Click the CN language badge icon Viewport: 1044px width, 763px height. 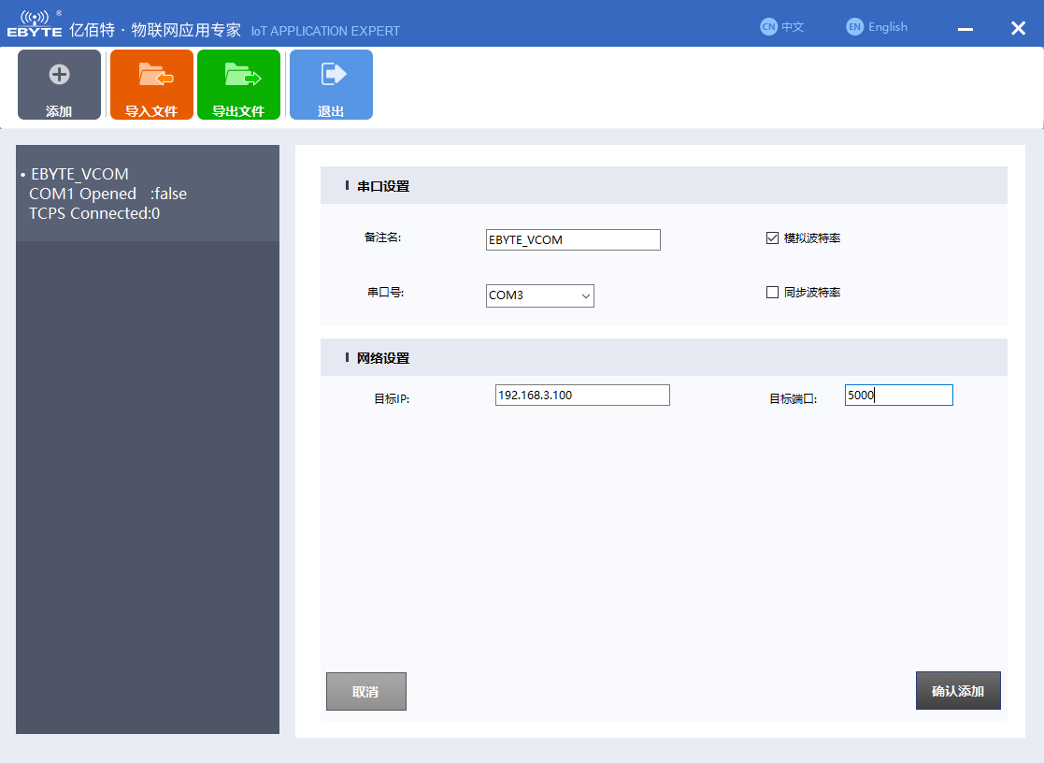tap(768, 27)
